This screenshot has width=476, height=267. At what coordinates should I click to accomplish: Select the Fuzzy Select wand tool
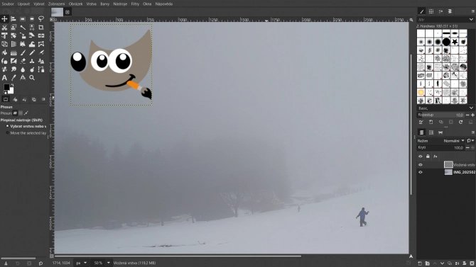[23, 27]
